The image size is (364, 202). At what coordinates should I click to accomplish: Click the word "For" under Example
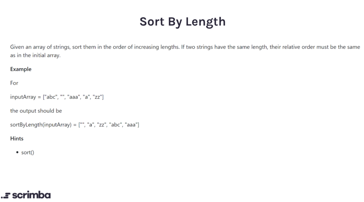pyautogui.click(x=14, y=83)
